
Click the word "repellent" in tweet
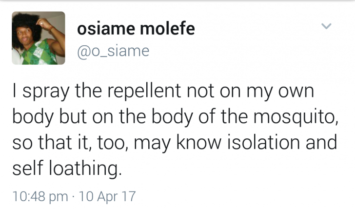(144, 92)
